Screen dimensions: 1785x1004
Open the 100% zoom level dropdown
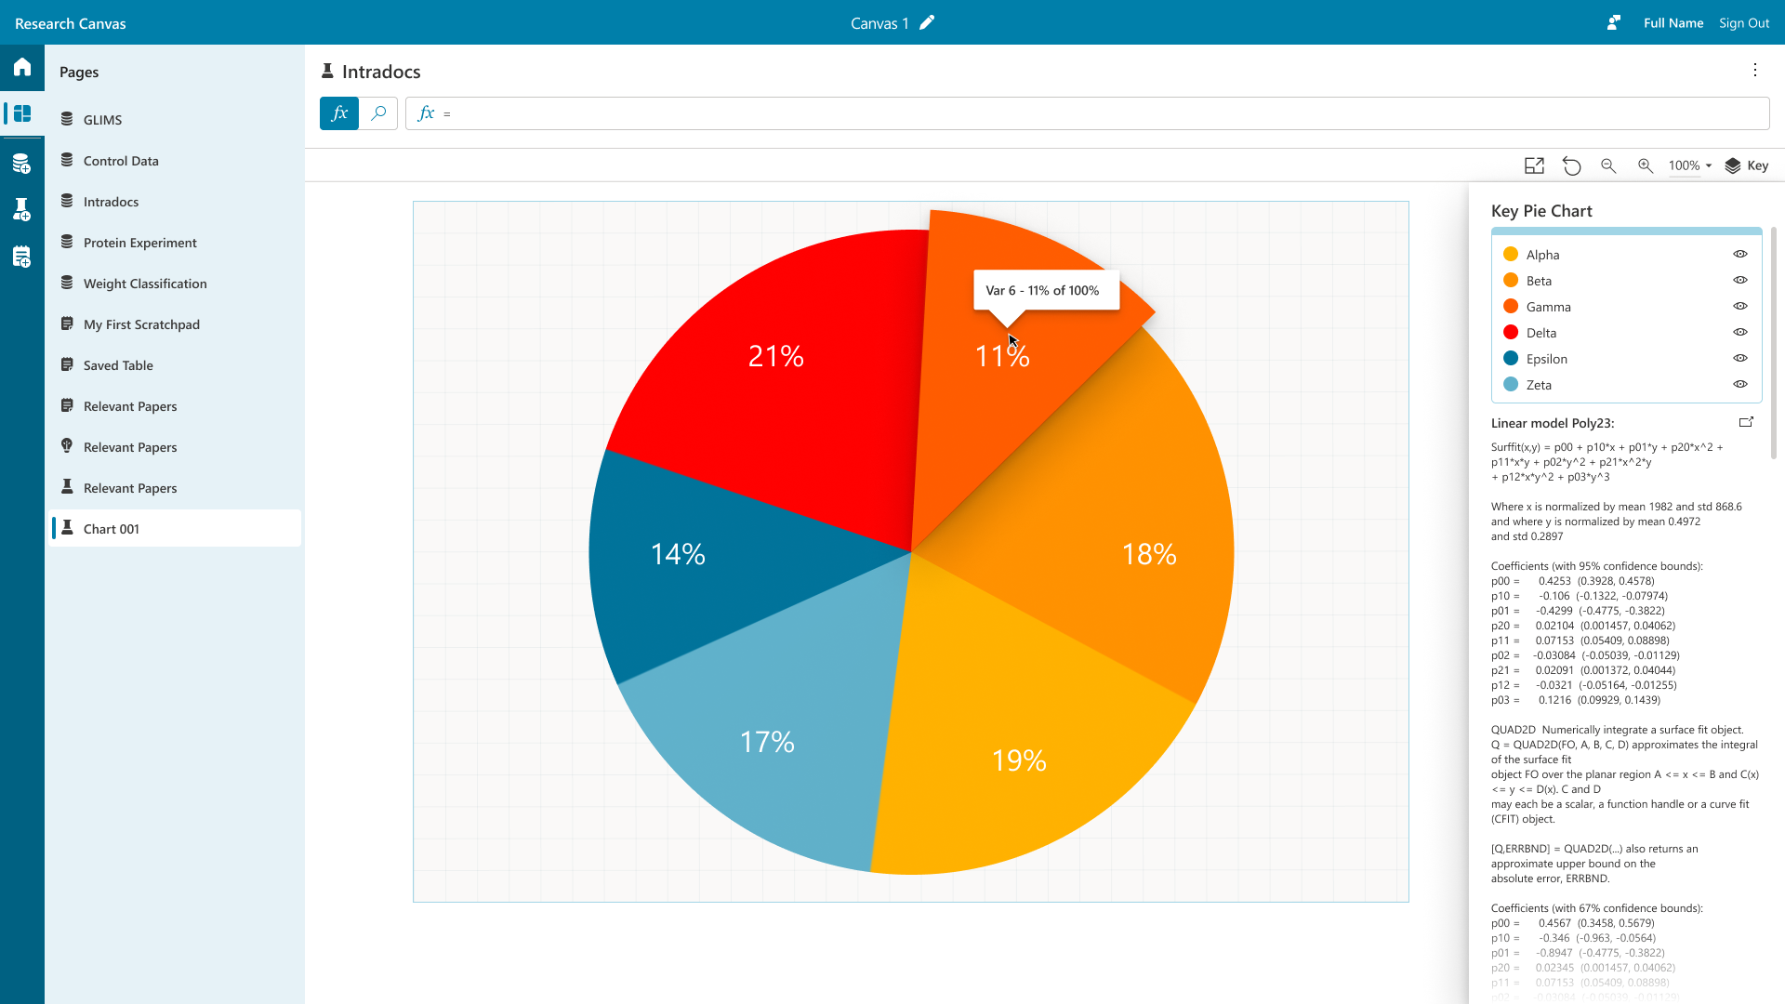(1690, 165)
